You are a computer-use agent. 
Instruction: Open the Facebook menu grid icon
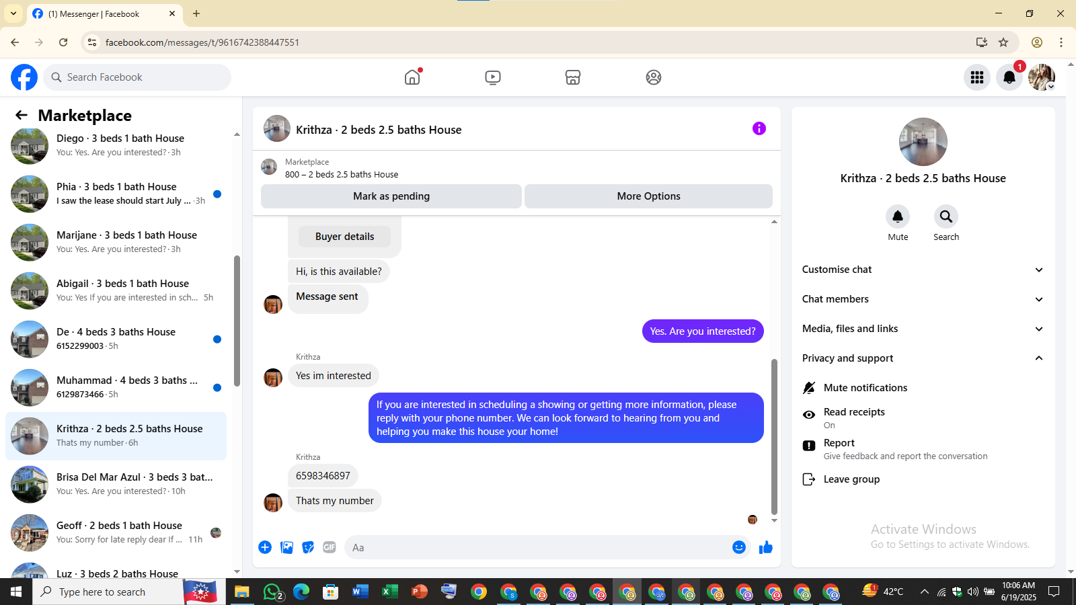(x=977, y=77)
